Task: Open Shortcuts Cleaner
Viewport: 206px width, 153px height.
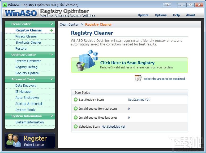Action: (x=30, y=43)
